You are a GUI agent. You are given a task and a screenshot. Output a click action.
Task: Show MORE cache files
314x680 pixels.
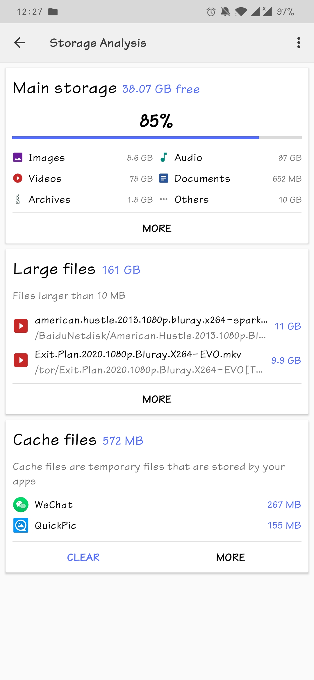[x=231, y=557]
